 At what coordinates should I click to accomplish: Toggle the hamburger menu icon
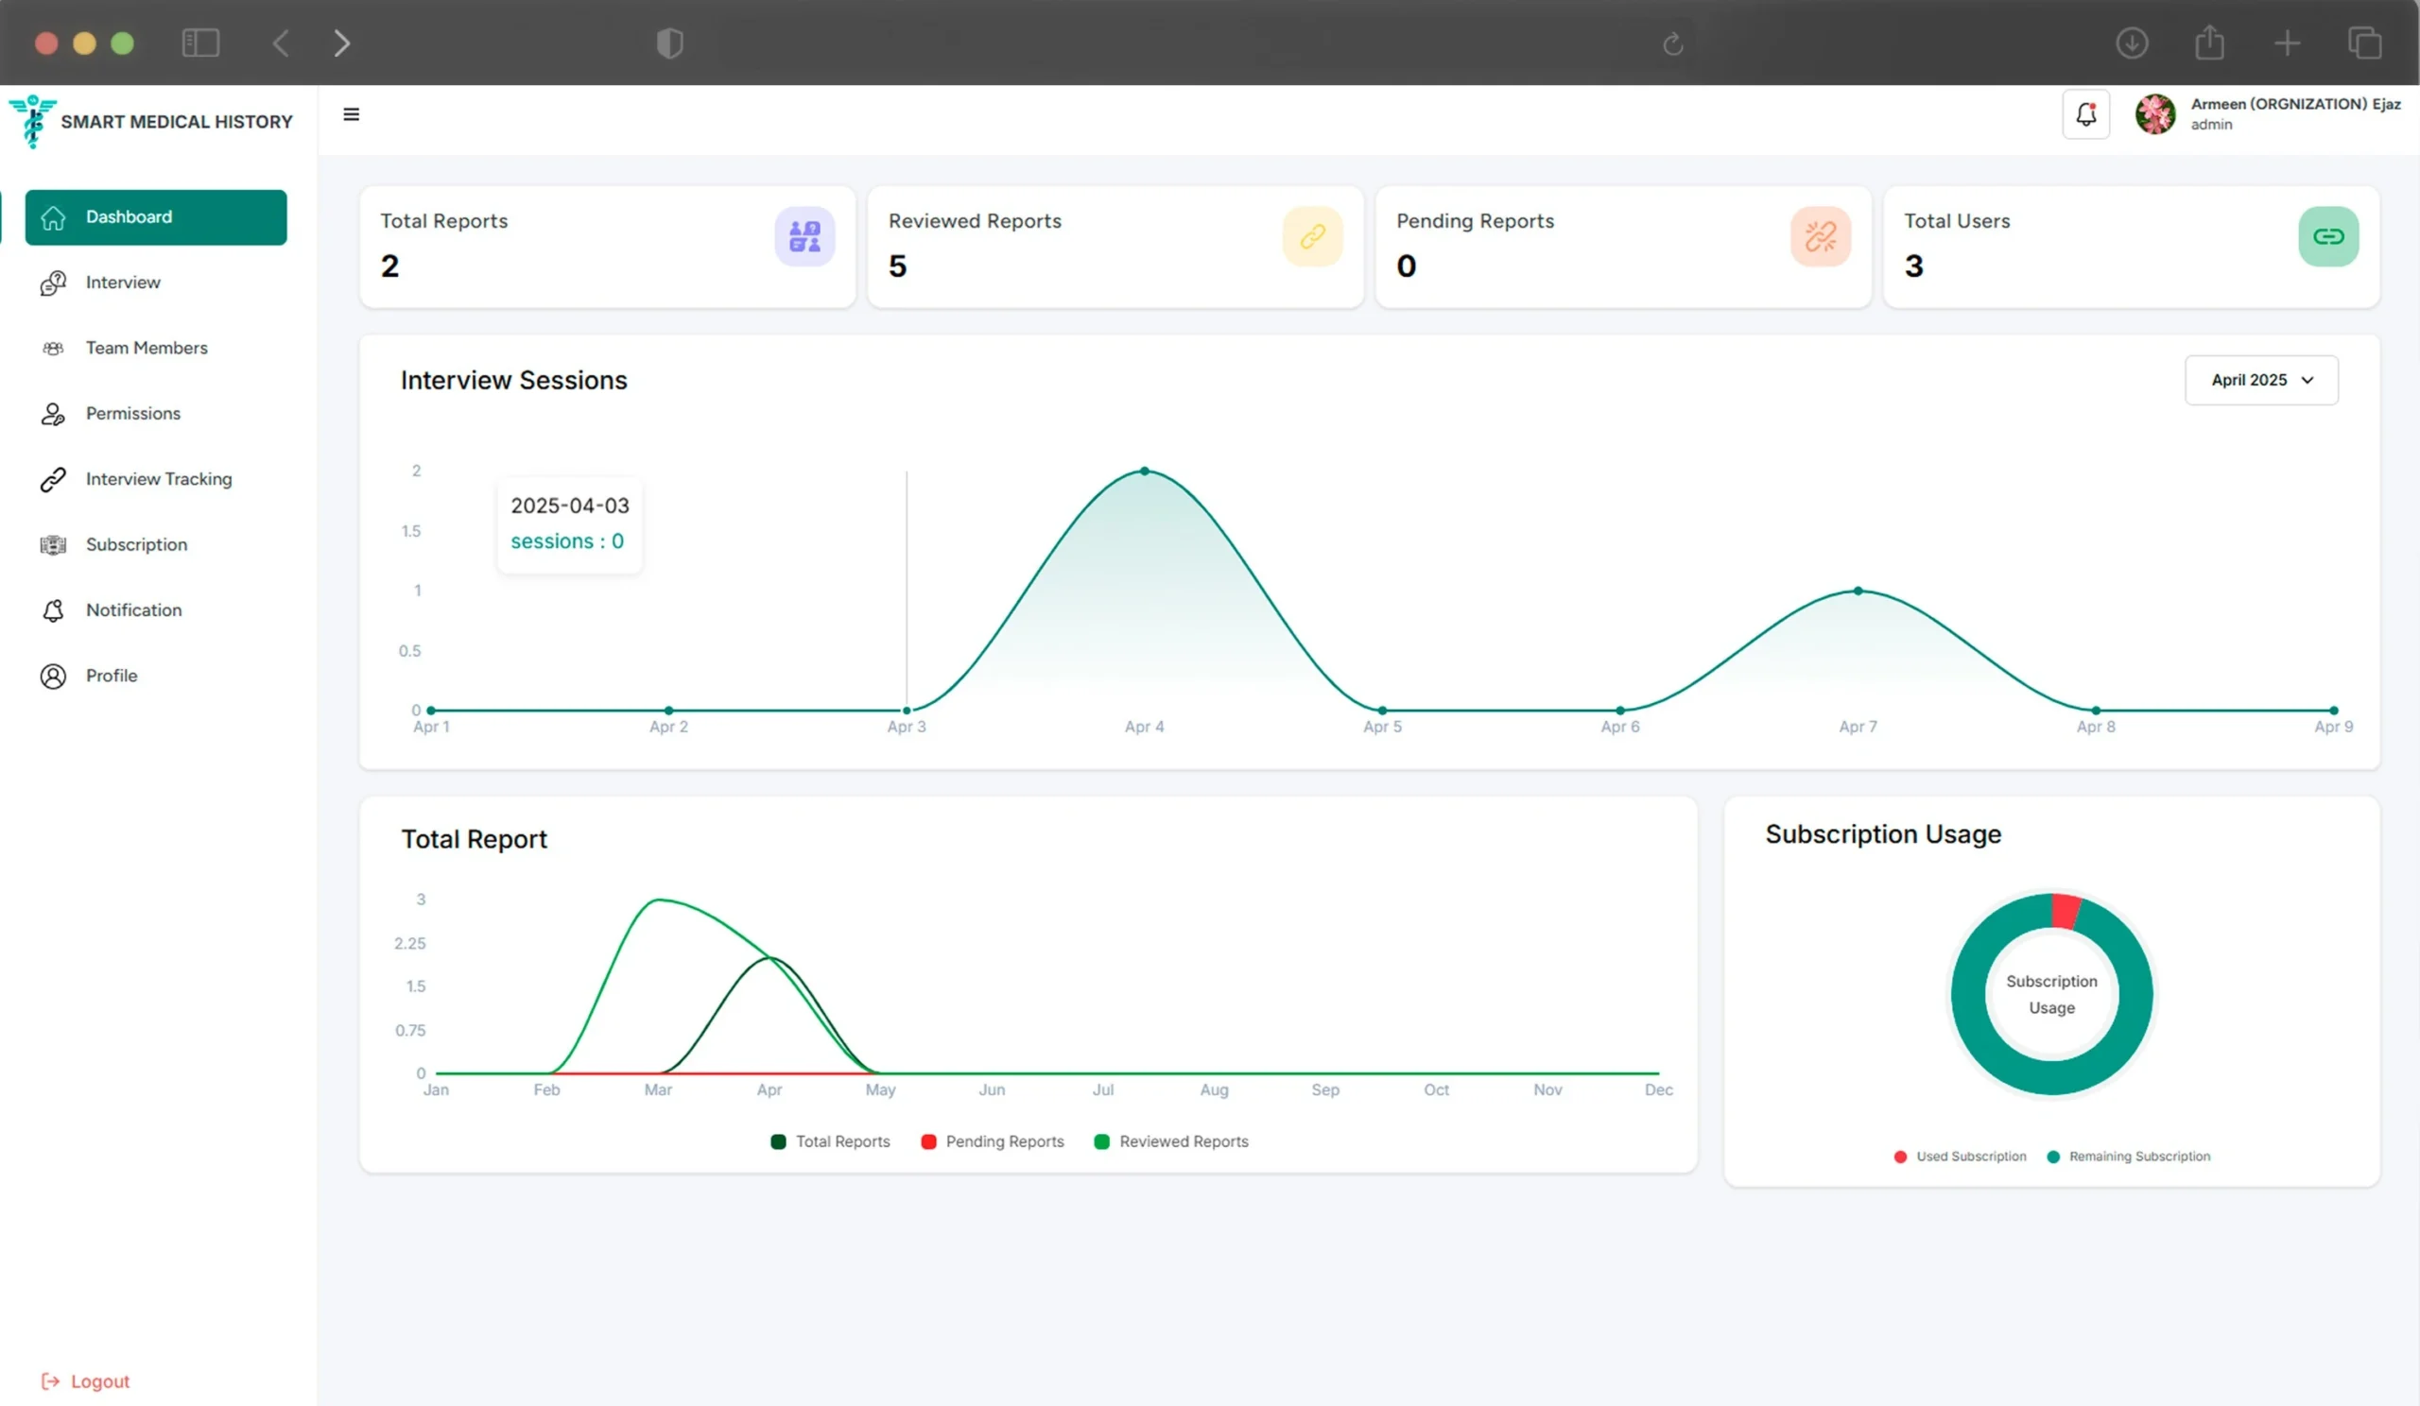tap(352, 115)
